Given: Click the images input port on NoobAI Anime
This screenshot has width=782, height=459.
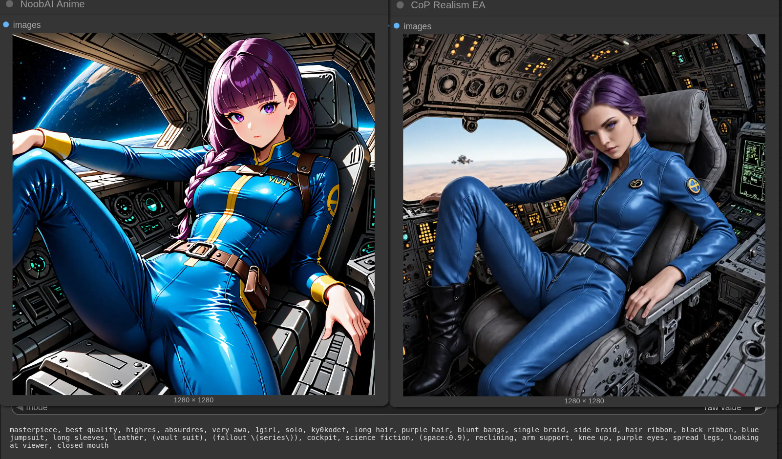Looking at the screenshot, I should click(x=6, y=24).
